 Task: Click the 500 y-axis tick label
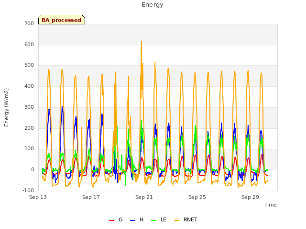(29, 65)
